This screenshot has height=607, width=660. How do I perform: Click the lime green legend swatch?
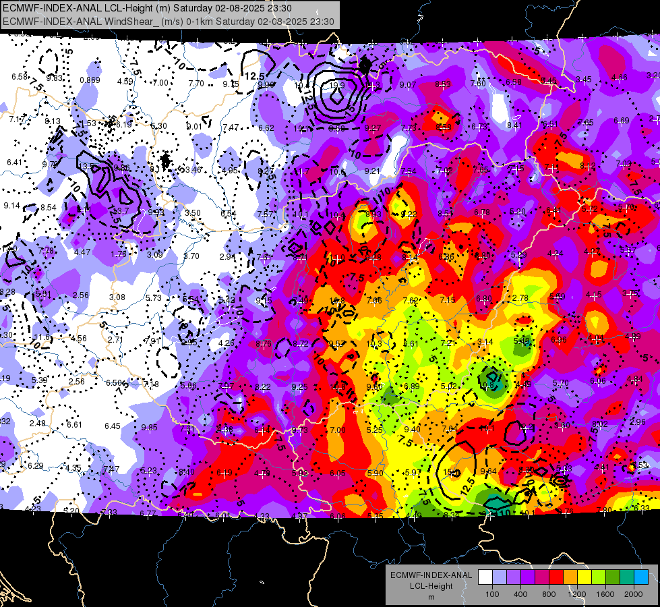[599, 577]
